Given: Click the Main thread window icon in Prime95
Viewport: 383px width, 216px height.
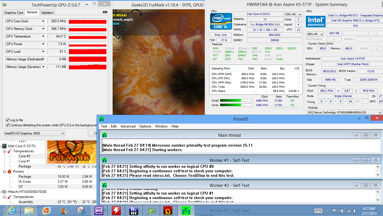Looking at the screenshot, I should click(104, 135).
